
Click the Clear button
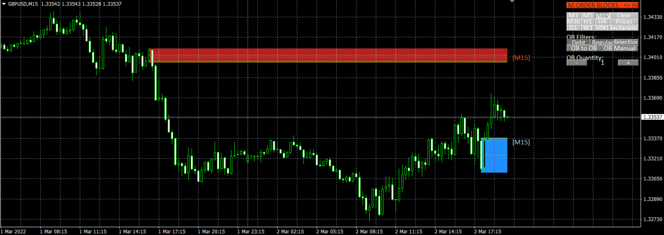624,16
